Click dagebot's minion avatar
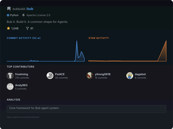The height and width of the screenshot is (129, 173). 130,76
